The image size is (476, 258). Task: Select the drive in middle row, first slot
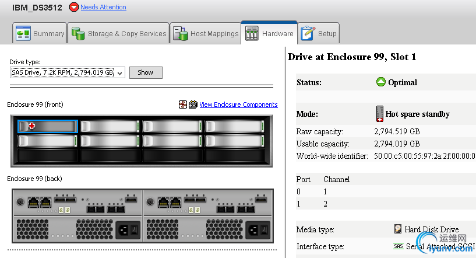[x=48, y=141]
